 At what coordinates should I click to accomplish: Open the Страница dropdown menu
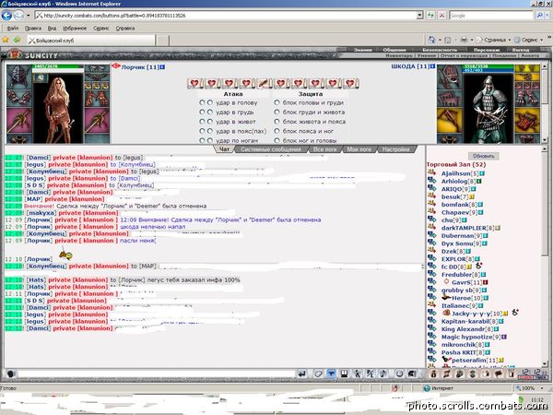point(493,40)
